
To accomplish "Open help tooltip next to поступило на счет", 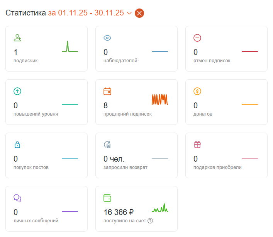I will click(x=150, y=221).
